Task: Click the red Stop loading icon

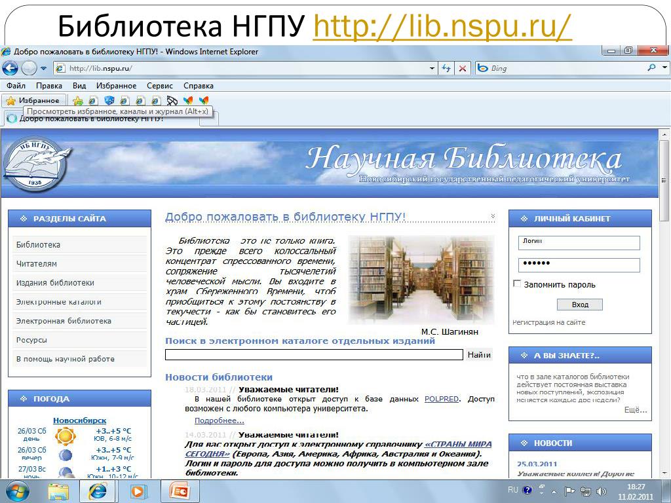Action: [462, 68]
